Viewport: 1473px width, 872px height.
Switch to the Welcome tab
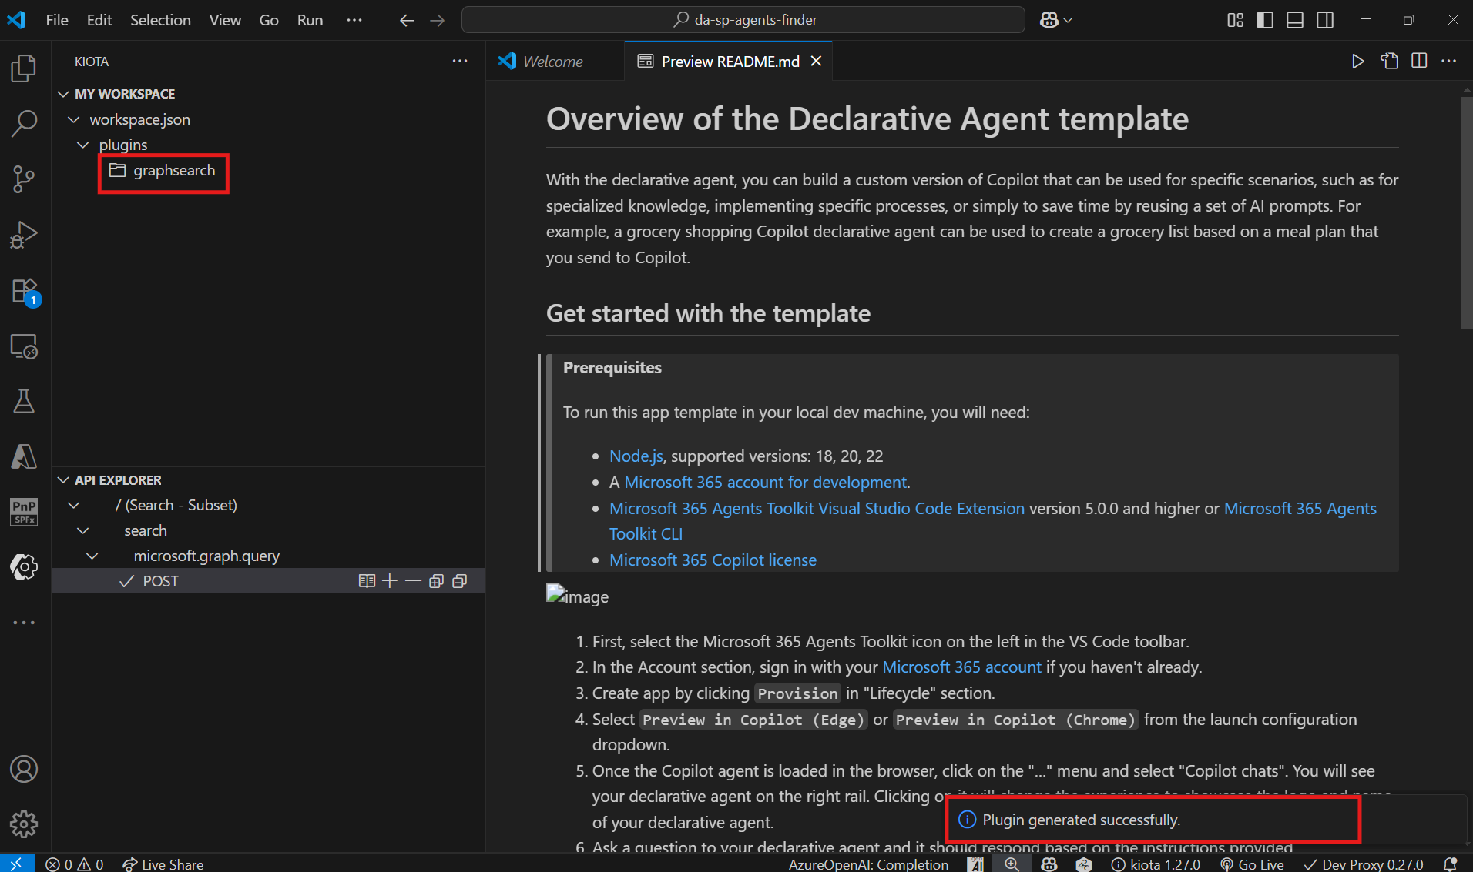(552, 62)
